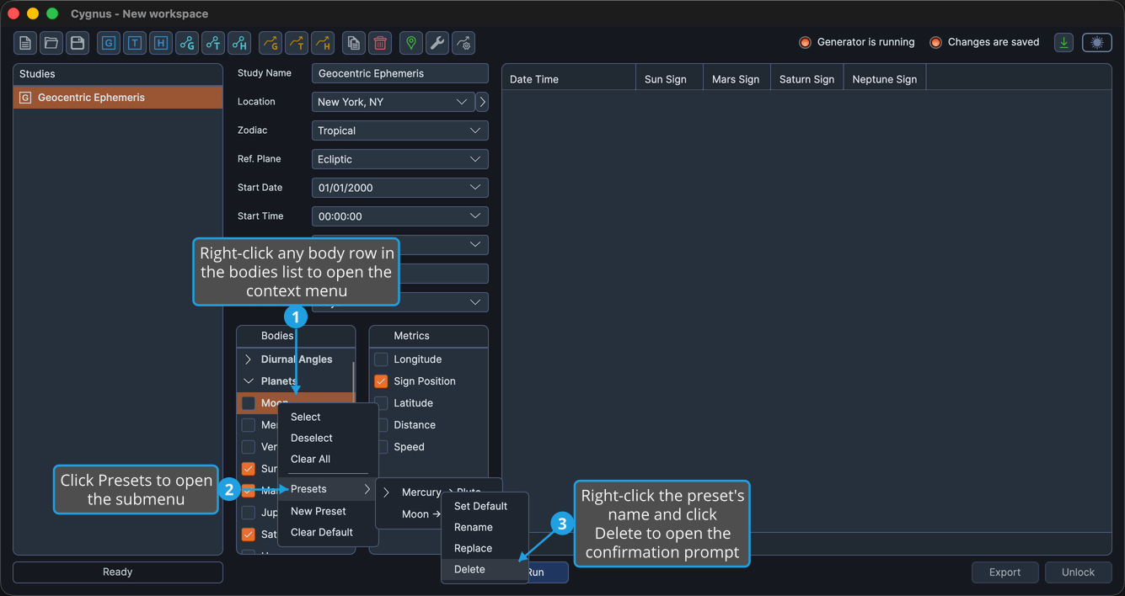The width and height of the screenshot is (1125, 596).
Task: Open the Ref. Plane dropdown set to Ecliptic
Action: click(x=399, y=159)
